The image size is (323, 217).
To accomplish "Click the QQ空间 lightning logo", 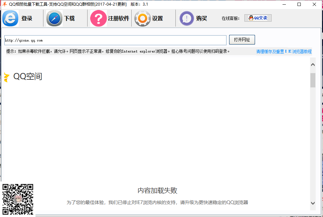I will 7,76.
